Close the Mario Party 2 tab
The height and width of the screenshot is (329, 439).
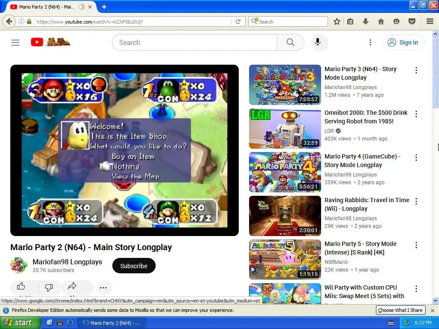click(x=90, y=7)
